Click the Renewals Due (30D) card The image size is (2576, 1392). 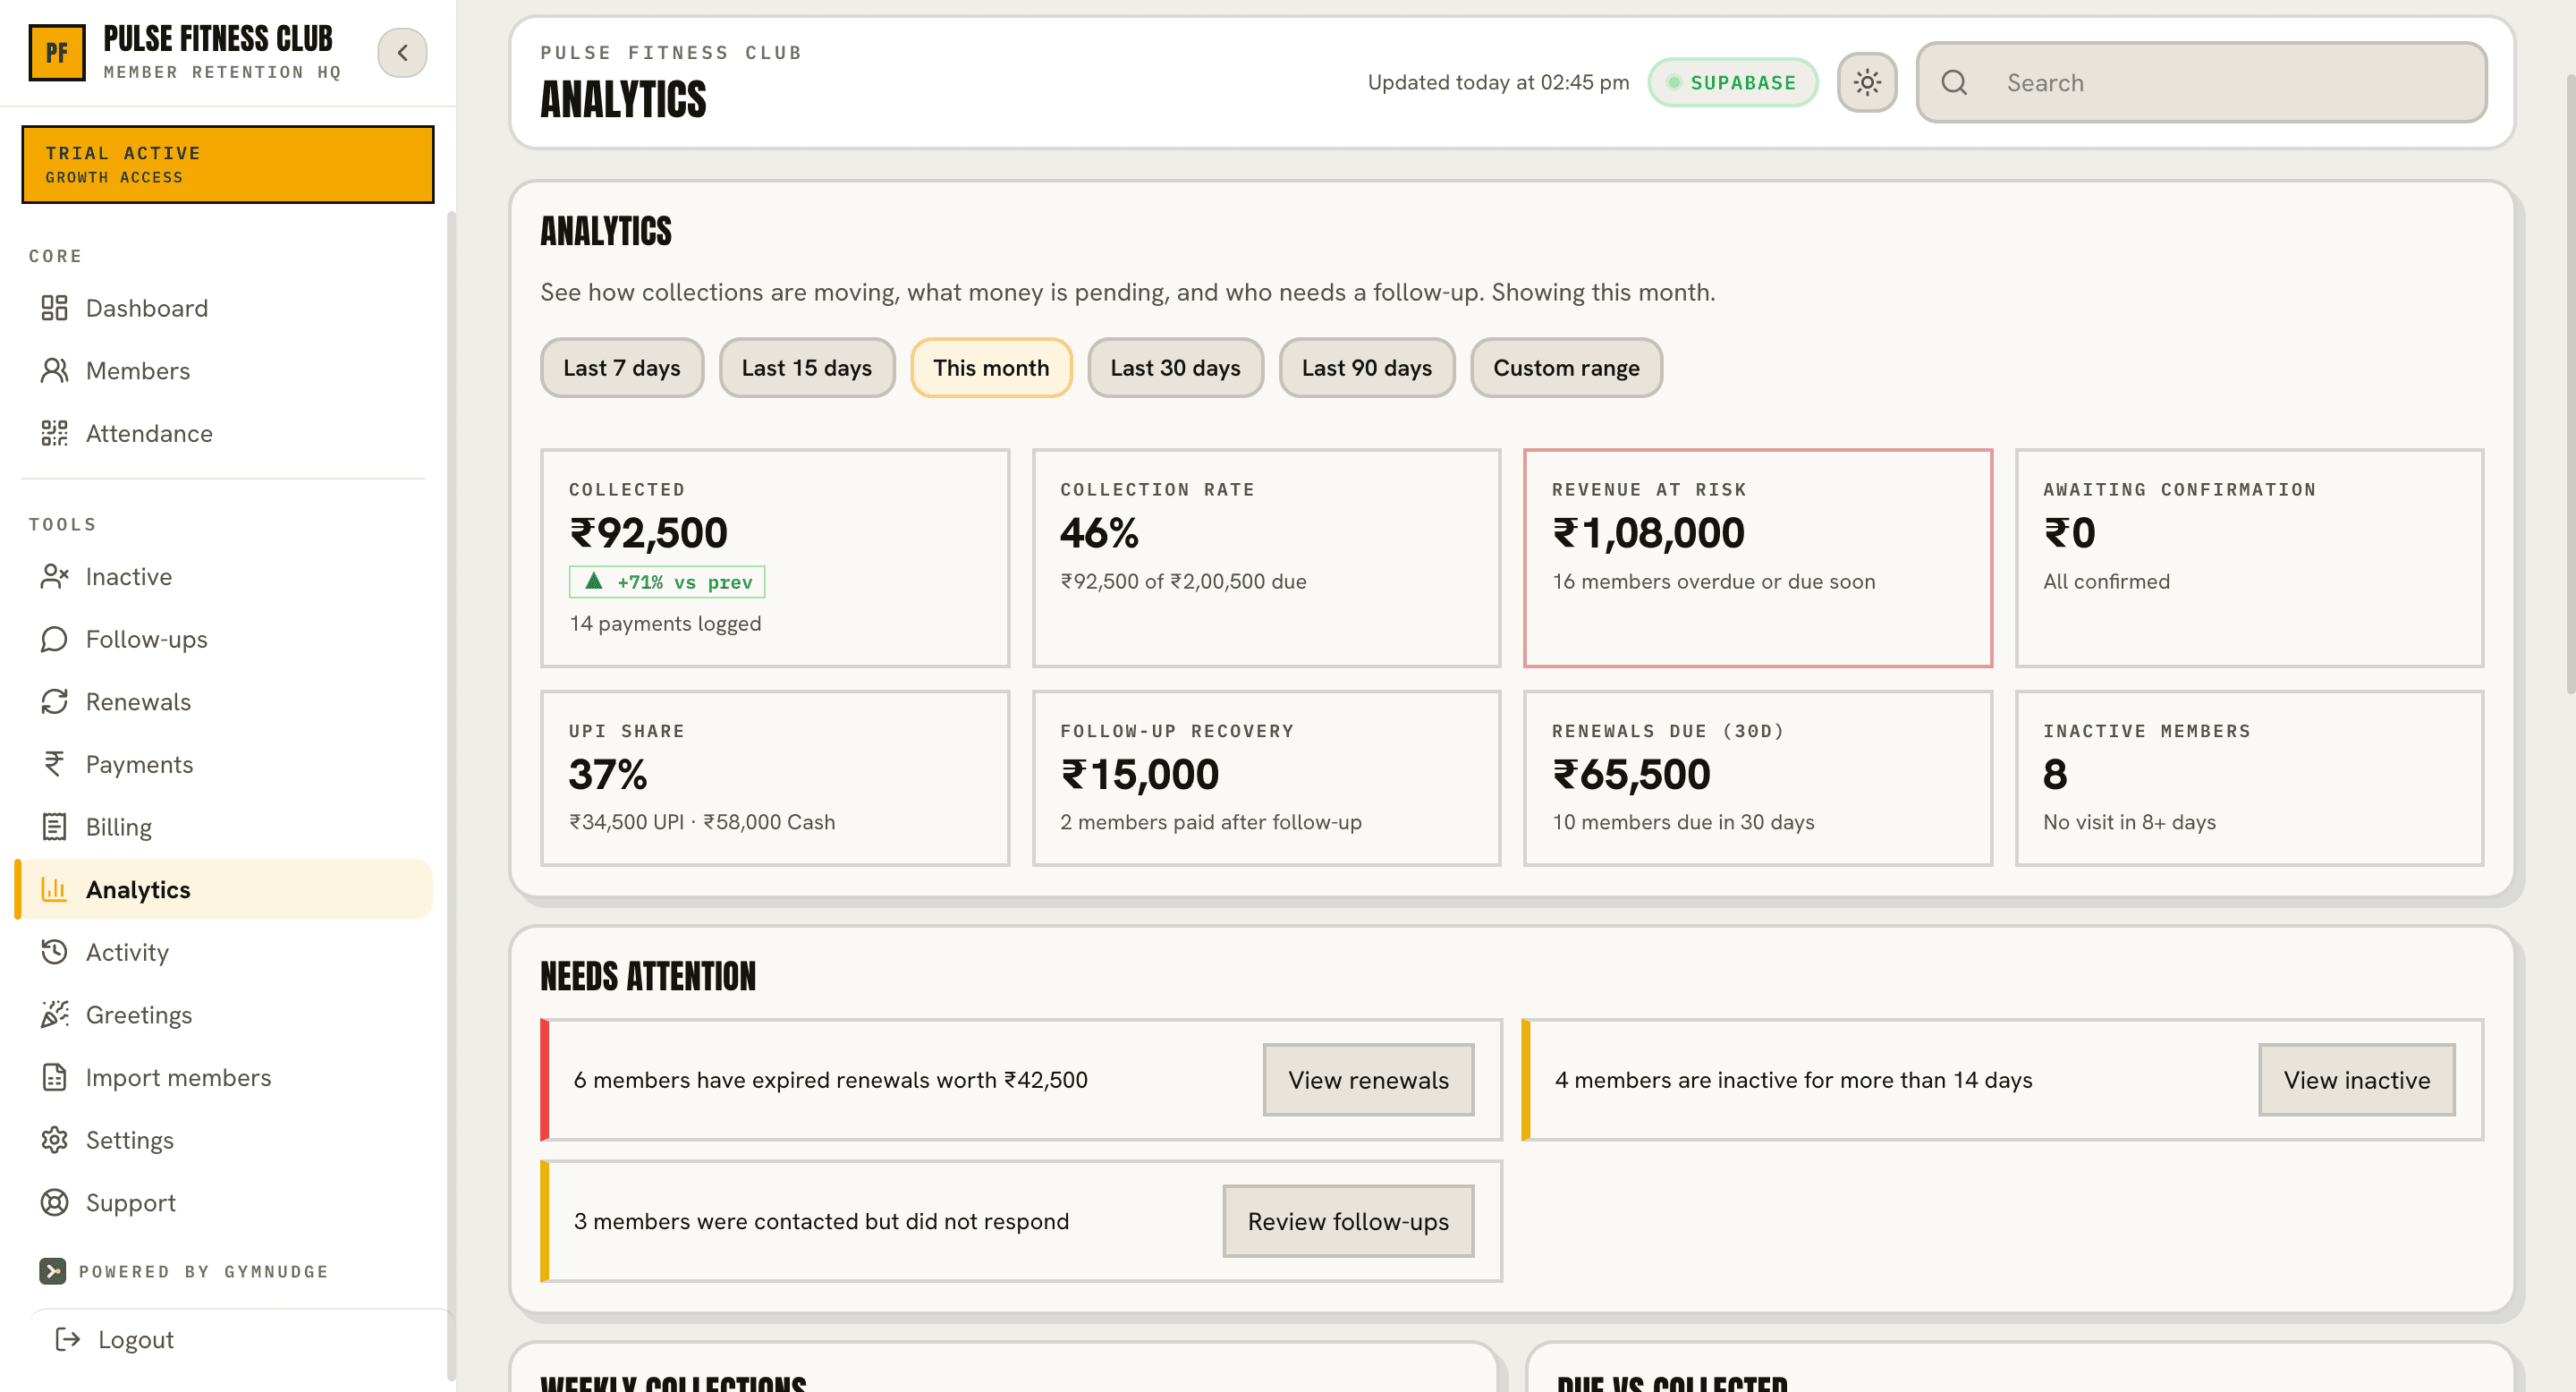point(1757,778)
